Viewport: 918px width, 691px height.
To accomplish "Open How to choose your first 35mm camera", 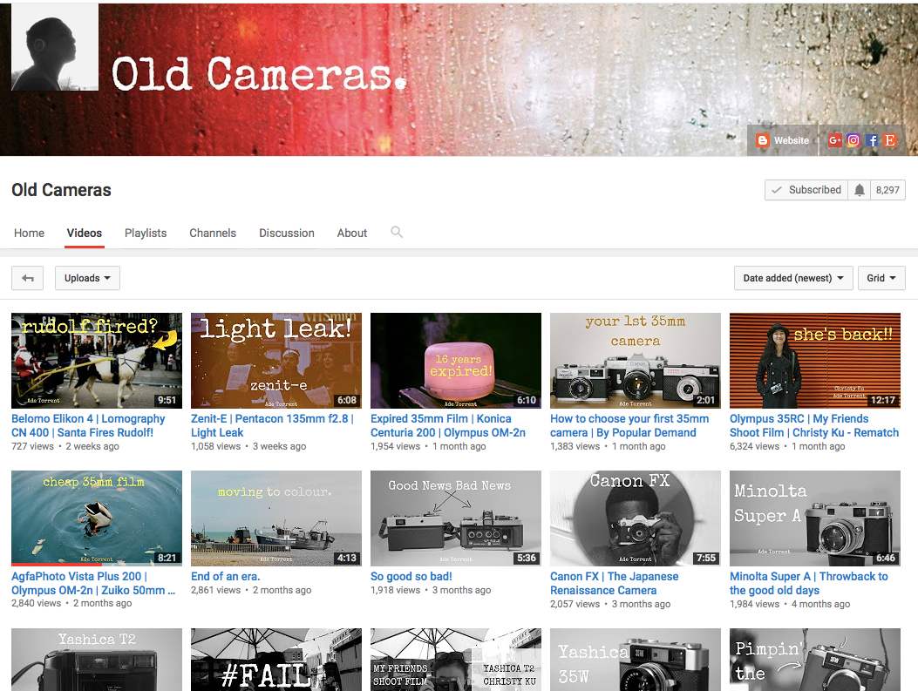I will pyautogui.click(x=629, y=426).
